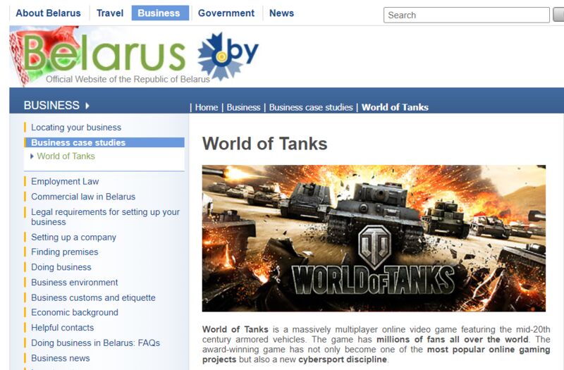Click the arrow before World of Tanks in sidebar
564x370 pixels.
click(32, 156)
